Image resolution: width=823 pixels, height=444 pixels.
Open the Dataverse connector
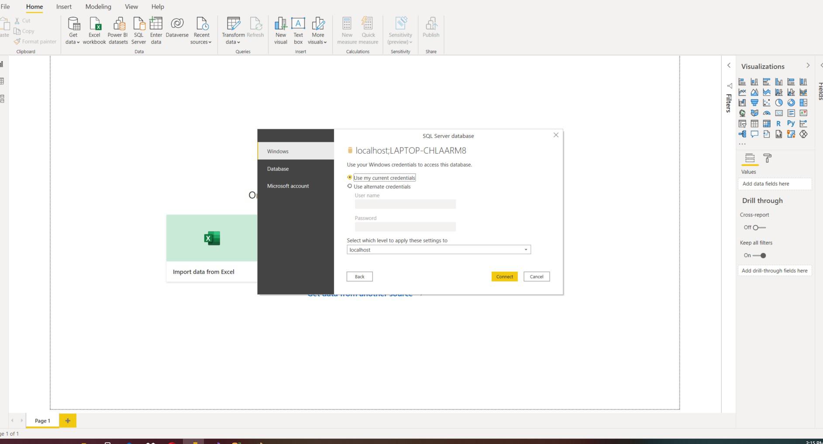[177, 28]
